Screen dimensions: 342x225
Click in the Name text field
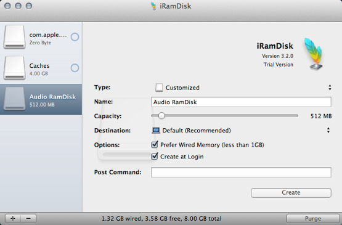pyautogui.click(x=241, y=102)
